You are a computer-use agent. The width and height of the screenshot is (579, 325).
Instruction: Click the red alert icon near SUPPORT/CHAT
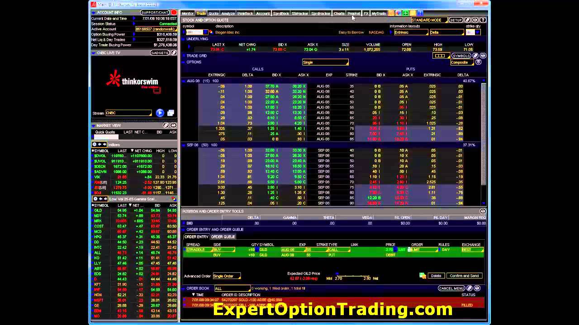[174, 13]
